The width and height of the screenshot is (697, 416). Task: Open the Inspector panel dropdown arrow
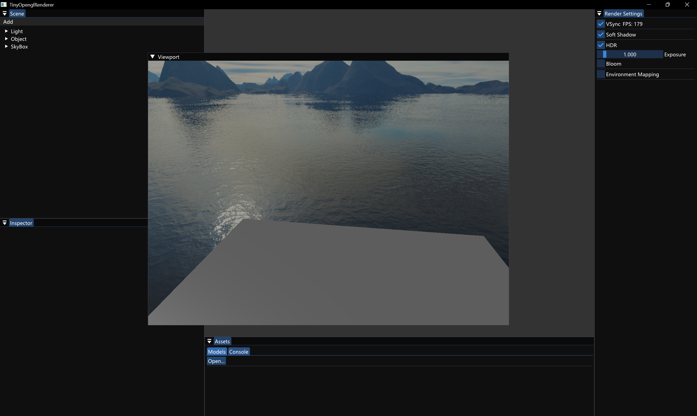(5, 223)
